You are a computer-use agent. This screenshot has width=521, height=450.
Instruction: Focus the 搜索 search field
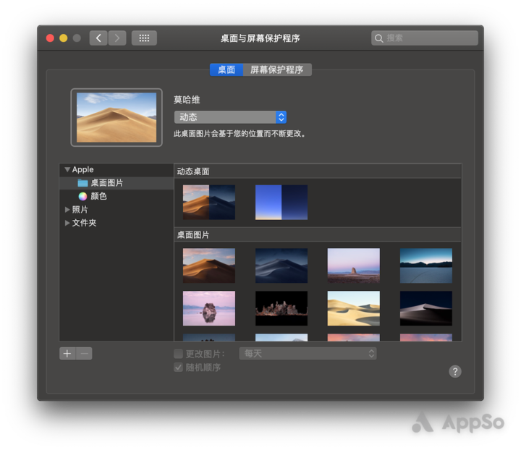425,38
